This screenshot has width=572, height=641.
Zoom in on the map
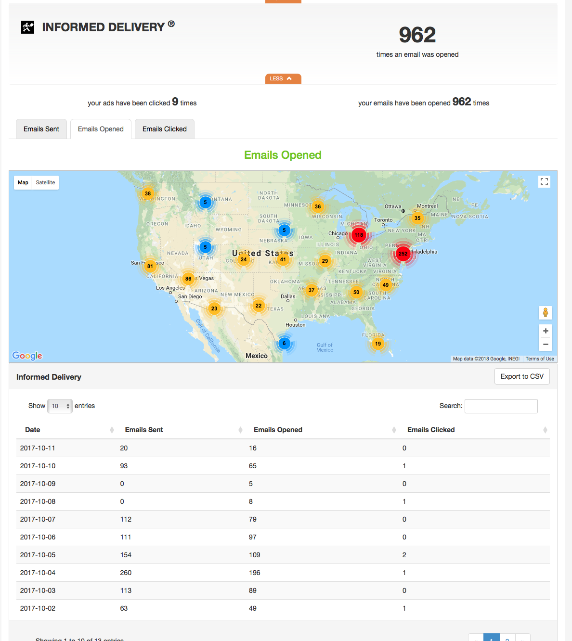click(x=546, y=331)
